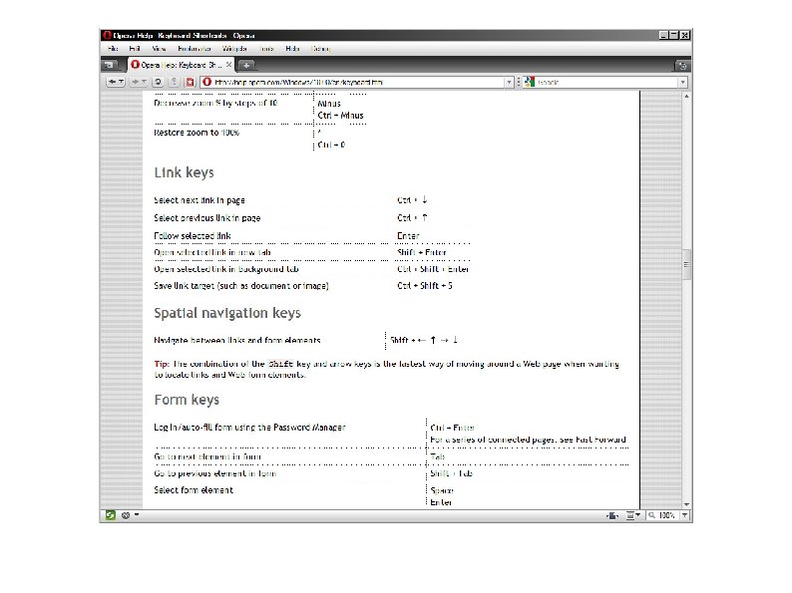Toggle the panels button left of tabs
The height and width of the screenshot is (593, 792).
(x=110, y=65)
